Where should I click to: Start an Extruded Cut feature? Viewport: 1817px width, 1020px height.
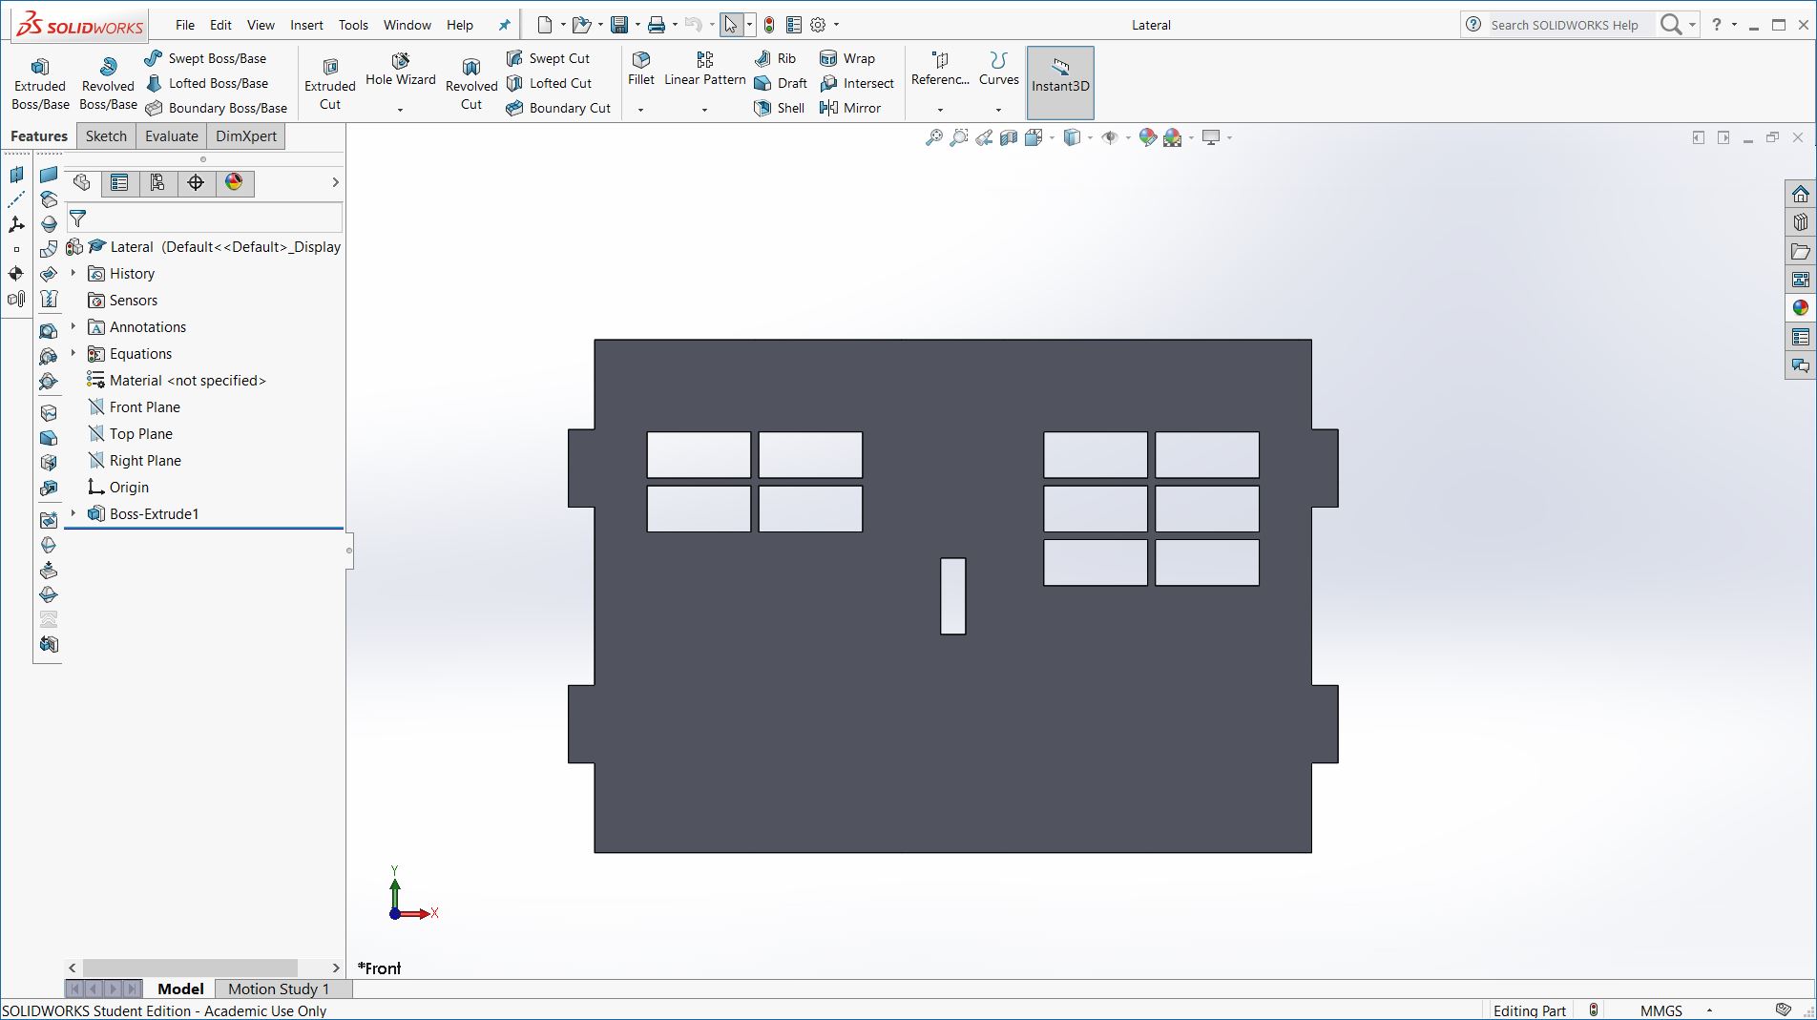(329, 83)
